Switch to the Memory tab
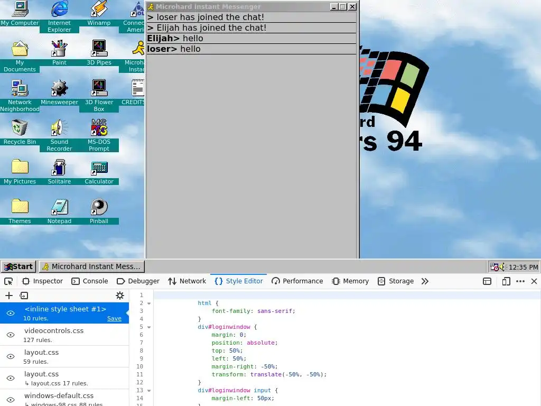This screenshot has height=406, width=541. pos(350,281)
